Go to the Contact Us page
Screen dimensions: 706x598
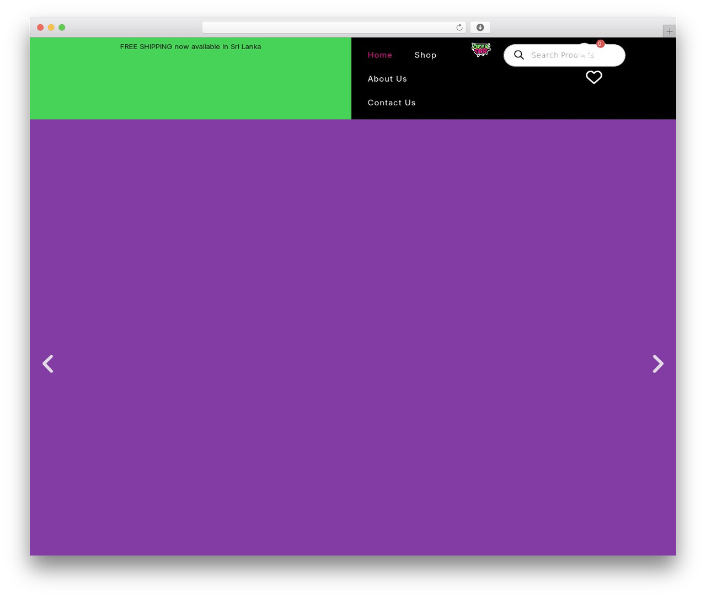coord(392,103)
